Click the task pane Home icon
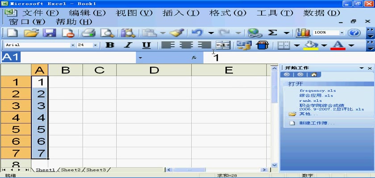This screenshot has width=375, height=178. 314,75
